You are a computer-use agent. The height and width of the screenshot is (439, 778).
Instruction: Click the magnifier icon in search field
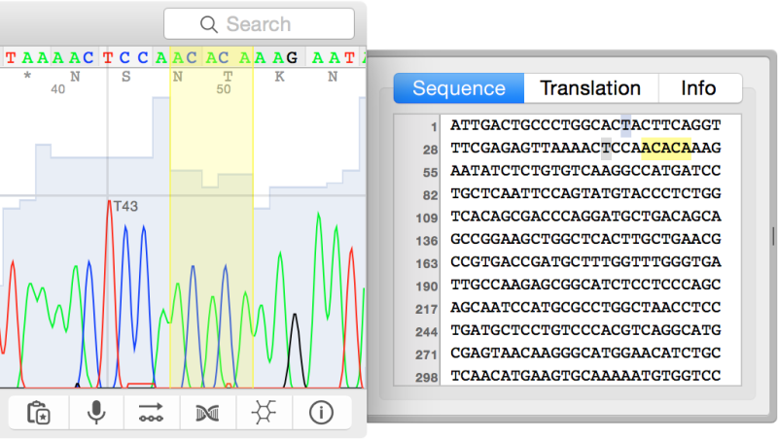coord(209,24)
